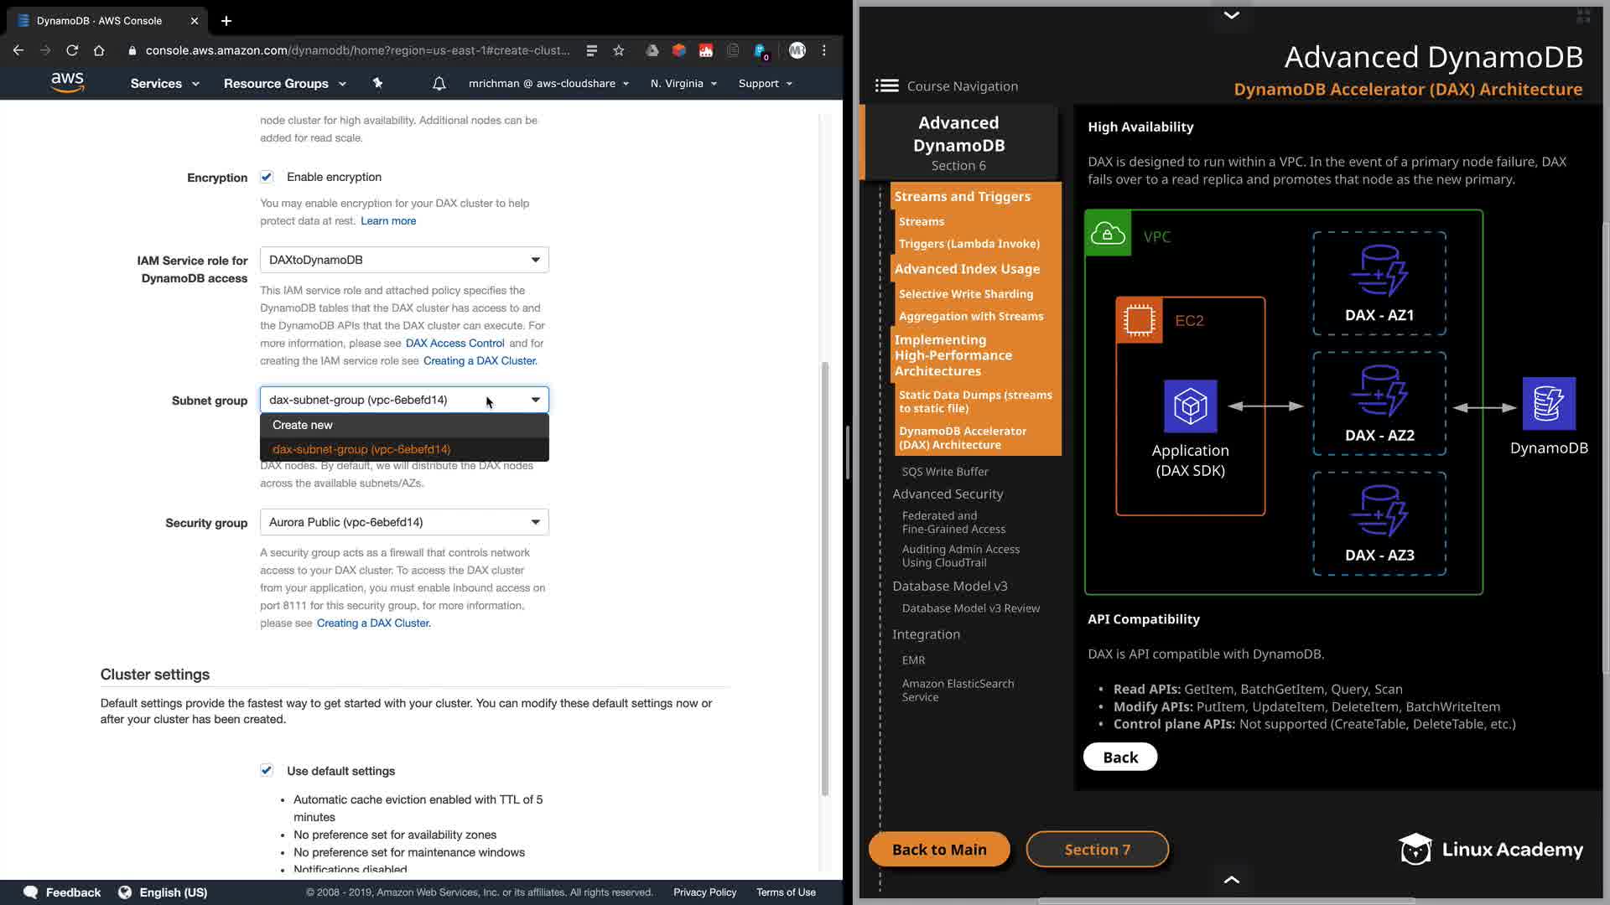Open DAX Access Control link
Image resolution: width=1610 pixels, height=905 pixels.
click(454, 343)
